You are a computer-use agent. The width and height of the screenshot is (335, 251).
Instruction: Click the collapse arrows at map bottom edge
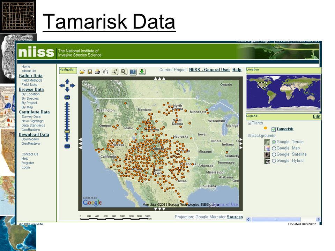159,209
